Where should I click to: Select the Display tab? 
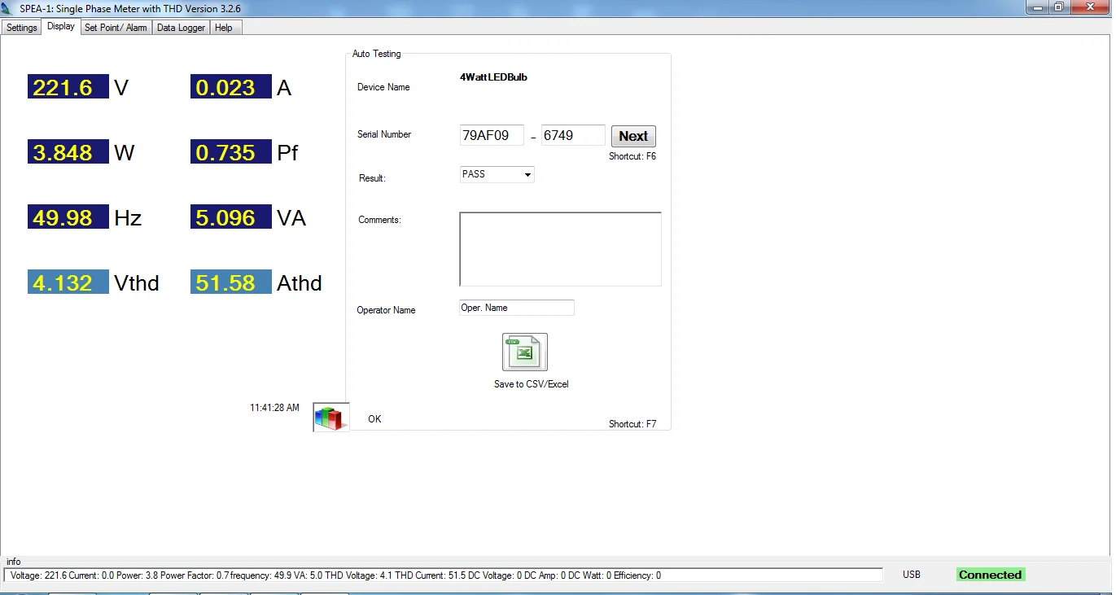coord(60,25)
